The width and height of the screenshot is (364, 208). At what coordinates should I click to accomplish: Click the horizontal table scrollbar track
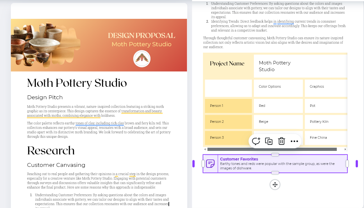point(272,150)
